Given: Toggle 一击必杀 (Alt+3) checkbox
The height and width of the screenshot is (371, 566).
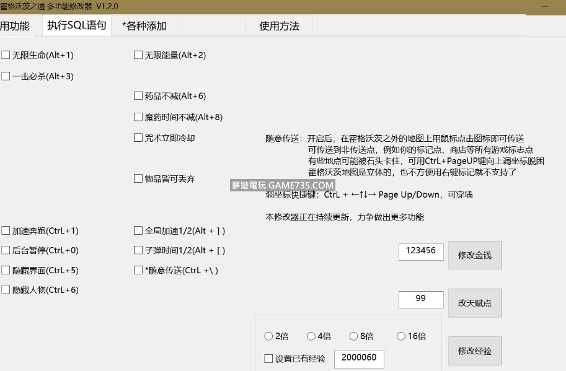Looking at the screenshot, I should click(x=6, y=76).
